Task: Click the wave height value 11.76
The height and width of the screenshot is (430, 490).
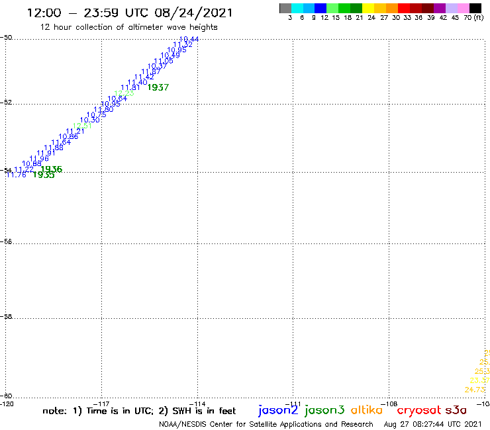Action: (x=17, y=175)
